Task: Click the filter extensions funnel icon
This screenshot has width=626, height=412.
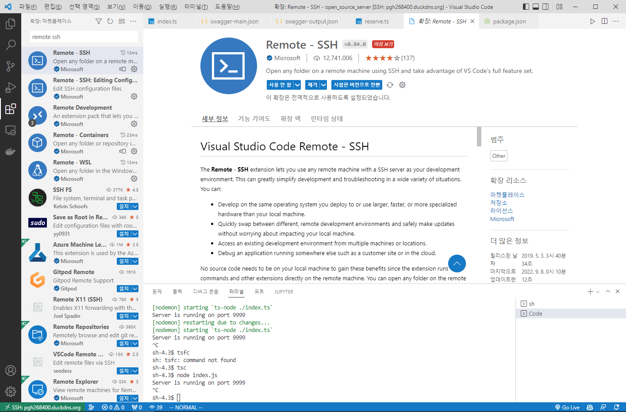Action: [99, 21]
